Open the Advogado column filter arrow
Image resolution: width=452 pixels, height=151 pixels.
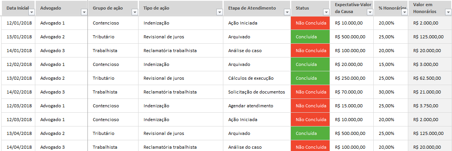point(84,12)
